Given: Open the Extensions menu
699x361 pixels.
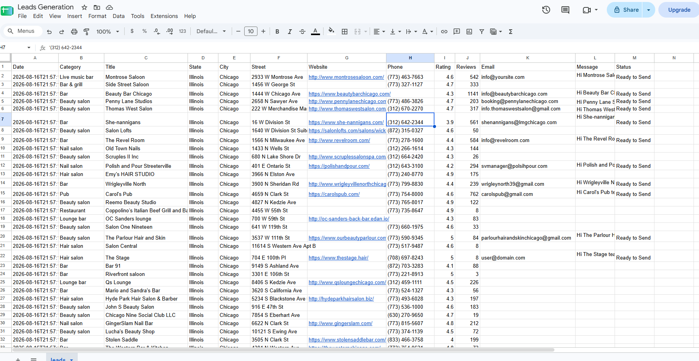Looking at the screenshot, I should click(164, 16).
